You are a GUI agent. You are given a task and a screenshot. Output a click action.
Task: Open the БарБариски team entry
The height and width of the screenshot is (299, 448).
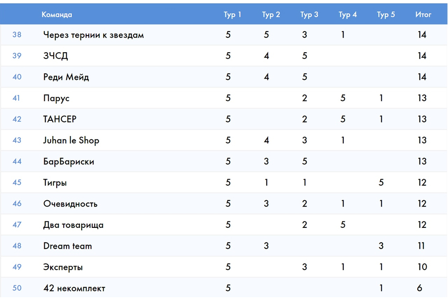[69, 162]
